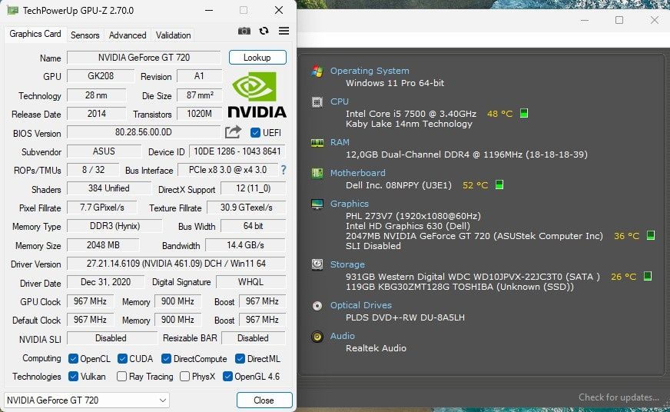Click the Storage hard drive icon in Speccy
Image resolution: width=670 pixels, height=412 pixels.
pyautogui.click(x=317, y=264)
